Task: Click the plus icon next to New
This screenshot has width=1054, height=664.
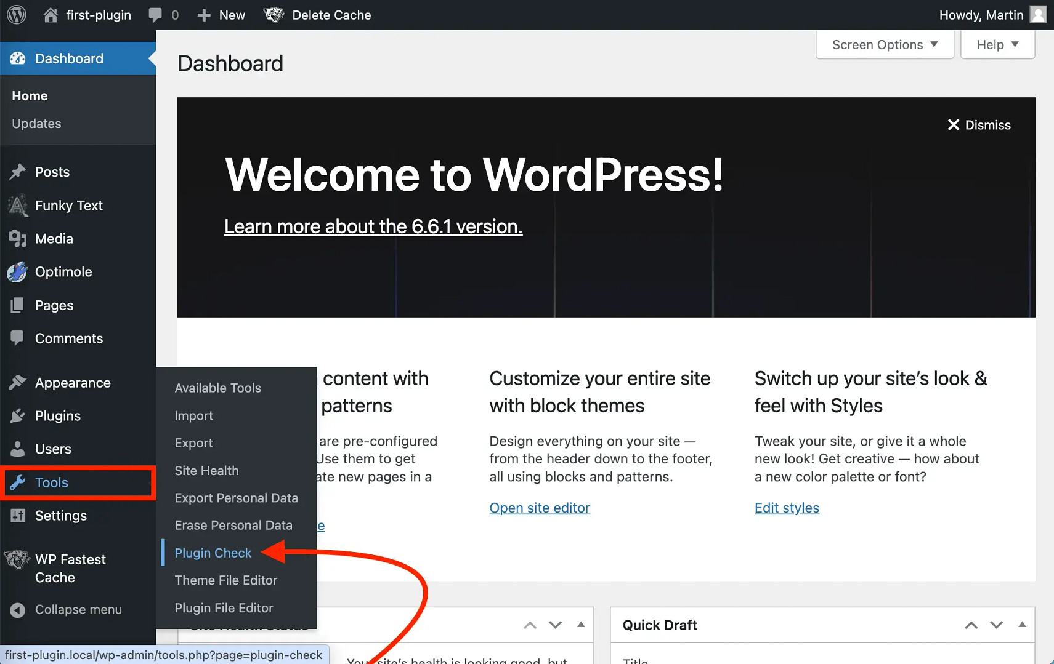Action: [204, 15]
